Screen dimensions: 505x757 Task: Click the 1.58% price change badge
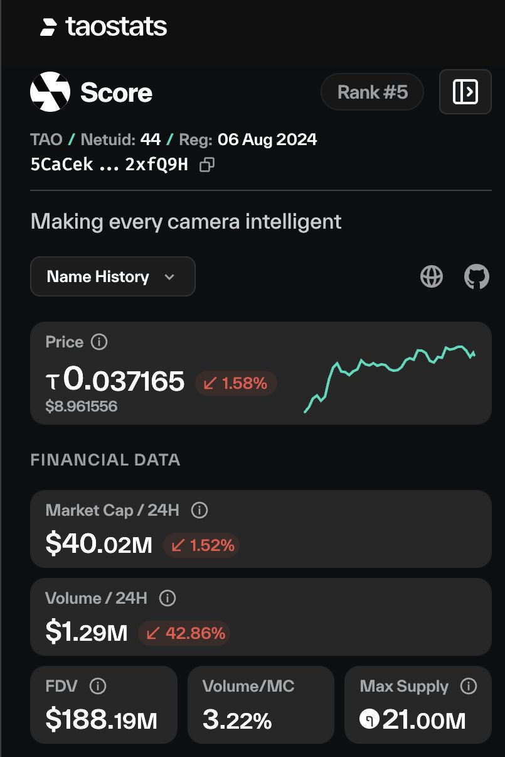(236, 383)
